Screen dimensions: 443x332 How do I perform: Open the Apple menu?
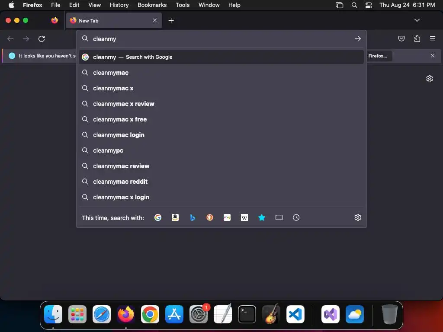[11, 5]
